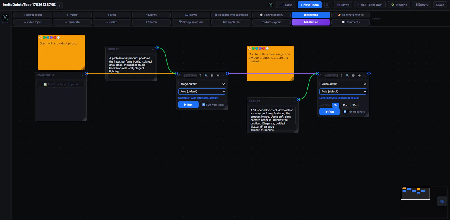Toggle the Comments panel
This screenshot has width=450, height=220.
350,22
